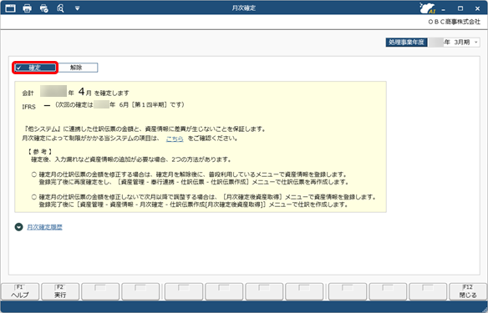This screenshot has width=488, height=313.
Task: Click the print preview magnifier icon
Action: [60, 8]
